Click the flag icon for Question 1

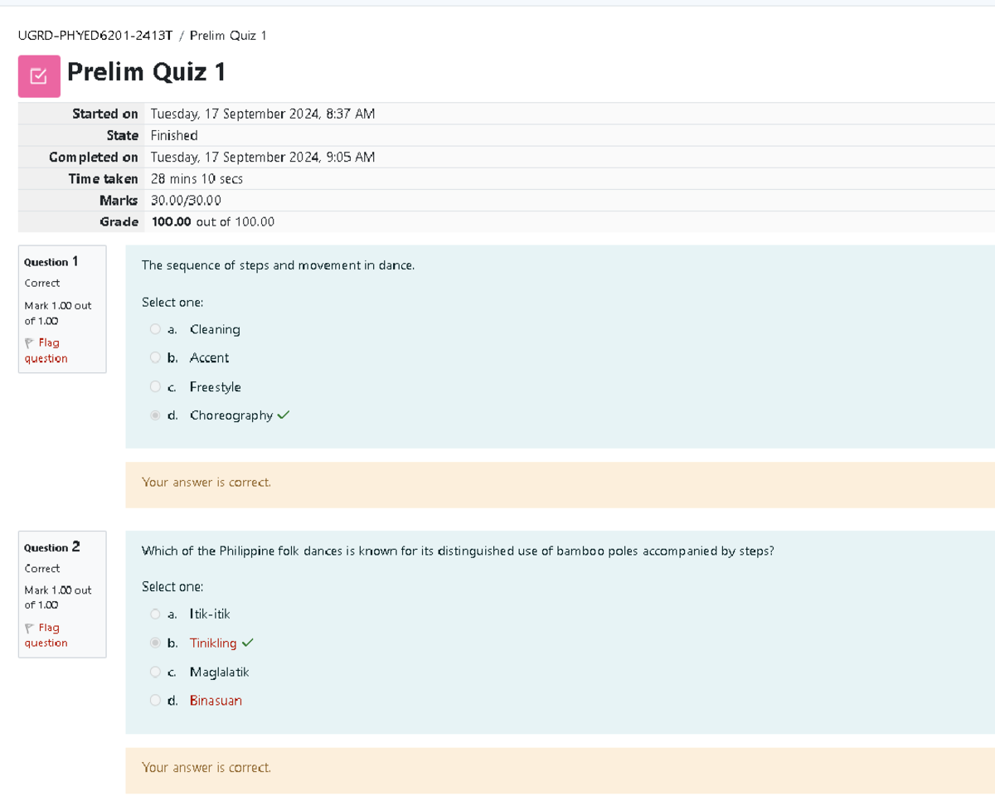pyautogui.click(x=29, y=342)
